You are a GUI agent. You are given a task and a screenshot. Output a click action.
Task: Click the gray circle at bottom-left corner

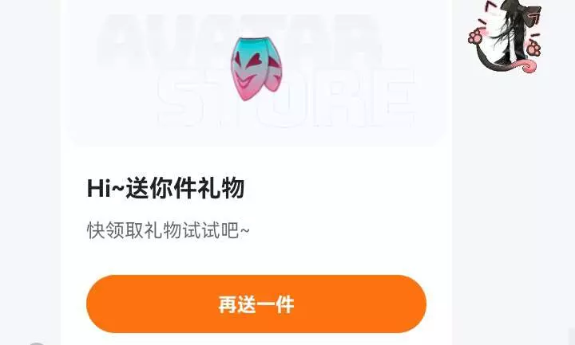pyautogui.click(x=37, y=343)
